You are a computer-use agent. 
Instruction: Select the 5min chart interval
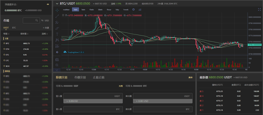tap(83, 9)
